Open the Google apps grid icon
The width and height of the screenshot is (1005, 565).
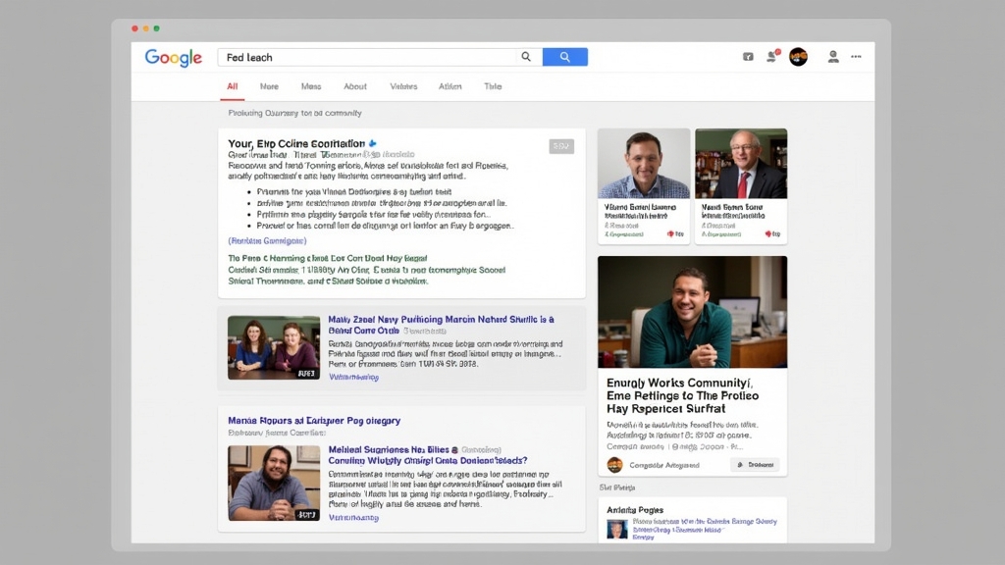(748, 57)
